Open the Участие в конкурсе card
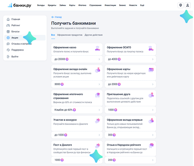The image size is (194, 166). click(x=77, y=123)
